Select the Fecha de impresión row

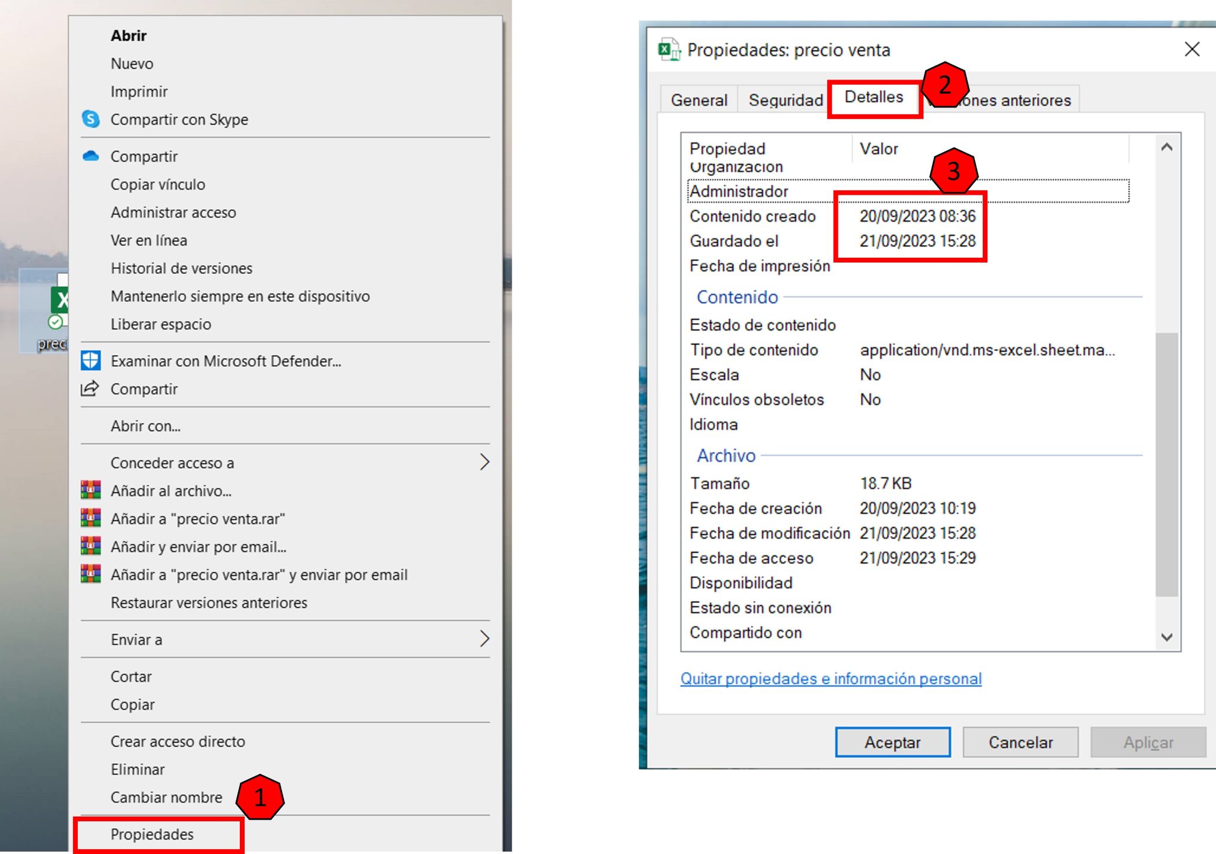coord(908,266)
